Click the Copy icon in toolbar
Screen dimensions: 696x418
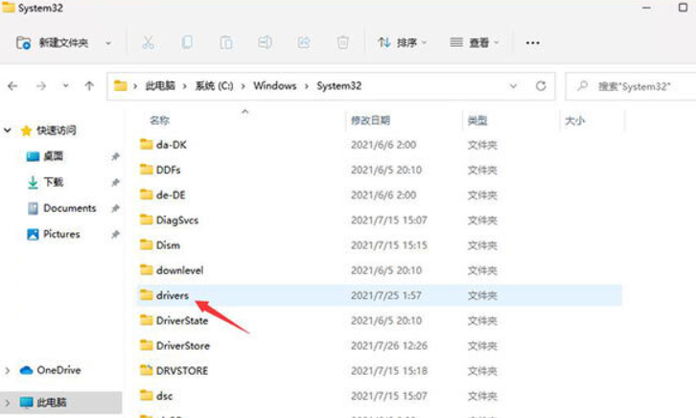tap(187, 42)
